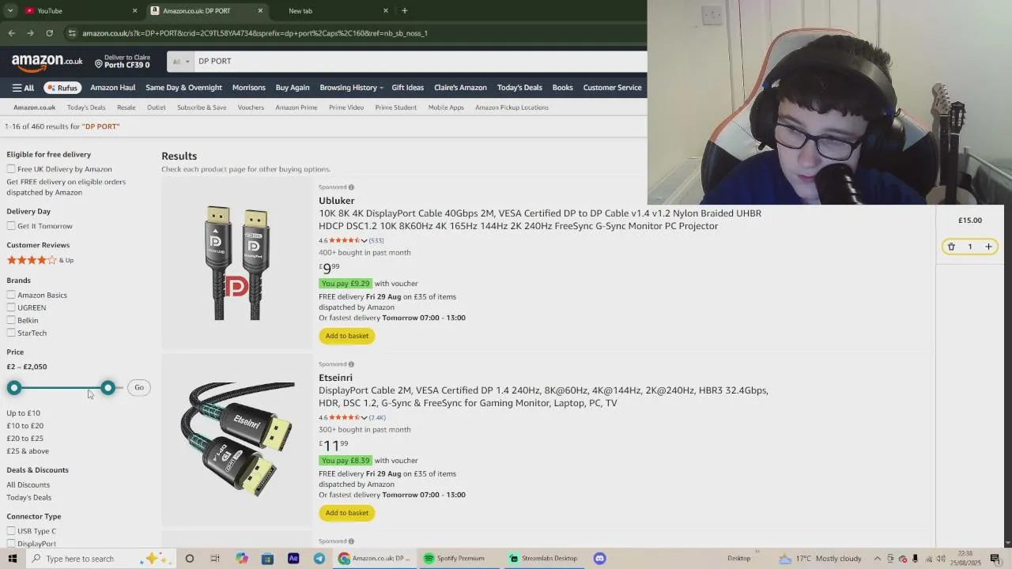Open the All search category dropdown
The image size is (1012, 569).
pyautogui.click(x=181, y=62)
